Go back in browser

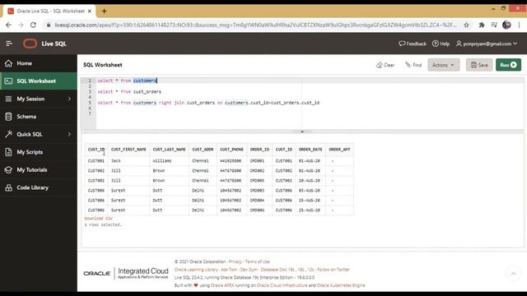tap(8, 25)
